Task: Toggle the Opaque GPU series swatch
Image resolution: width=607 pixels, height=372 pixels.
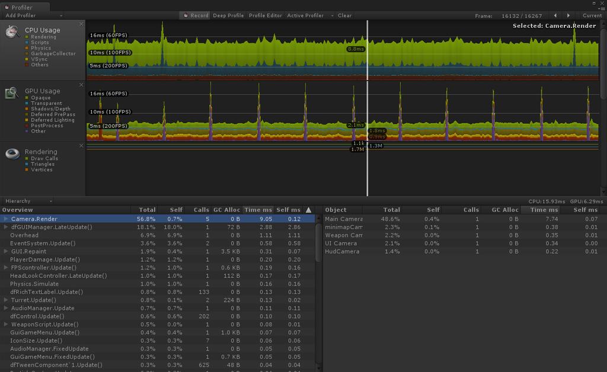Action: pyautogui.click(x=27, y=98)
